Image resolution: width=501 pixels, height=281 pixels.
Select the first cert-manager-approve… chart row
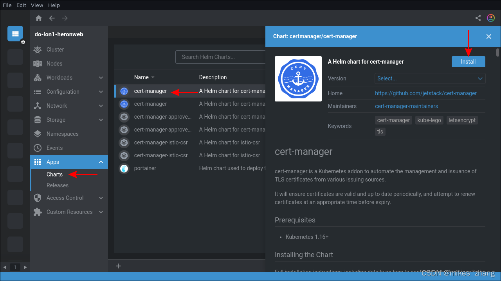coord(190,117)
